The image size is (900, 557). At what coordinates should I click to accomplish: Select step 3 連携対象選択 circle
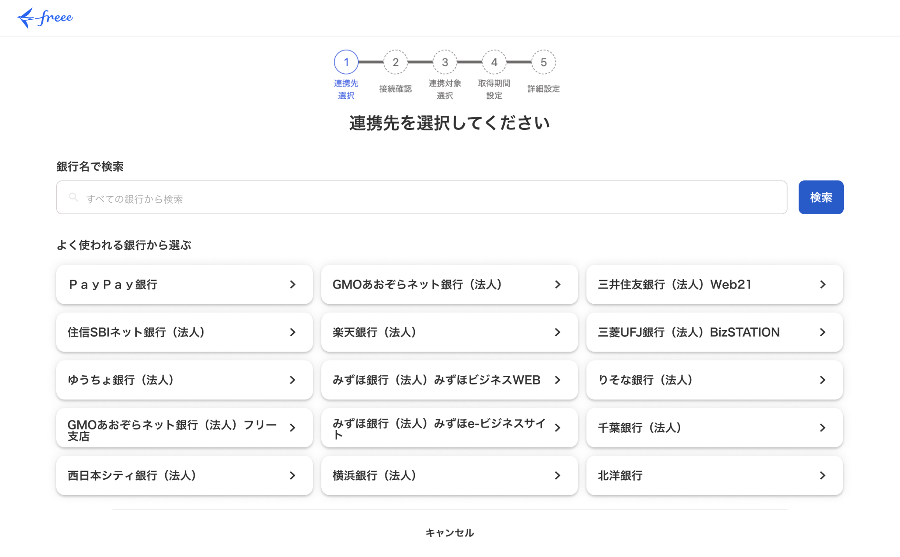coord(445,62)
